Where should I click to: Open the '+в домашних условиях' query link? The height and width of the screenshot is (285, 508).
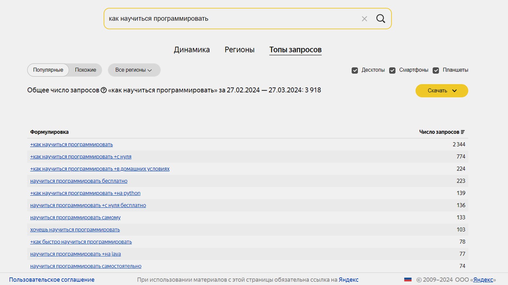100,169
